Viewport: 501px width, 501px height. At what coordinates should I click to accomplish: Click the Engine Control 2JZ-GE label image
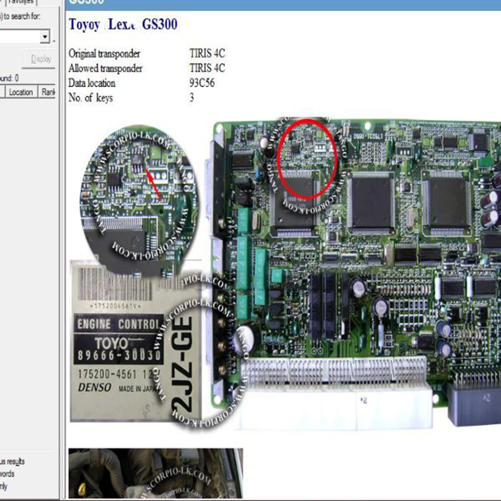[x=137, y=341]
